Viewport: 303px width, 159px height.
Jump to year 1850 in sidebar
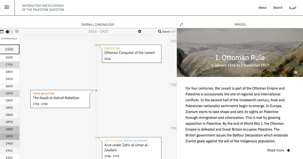click(10, 108)
